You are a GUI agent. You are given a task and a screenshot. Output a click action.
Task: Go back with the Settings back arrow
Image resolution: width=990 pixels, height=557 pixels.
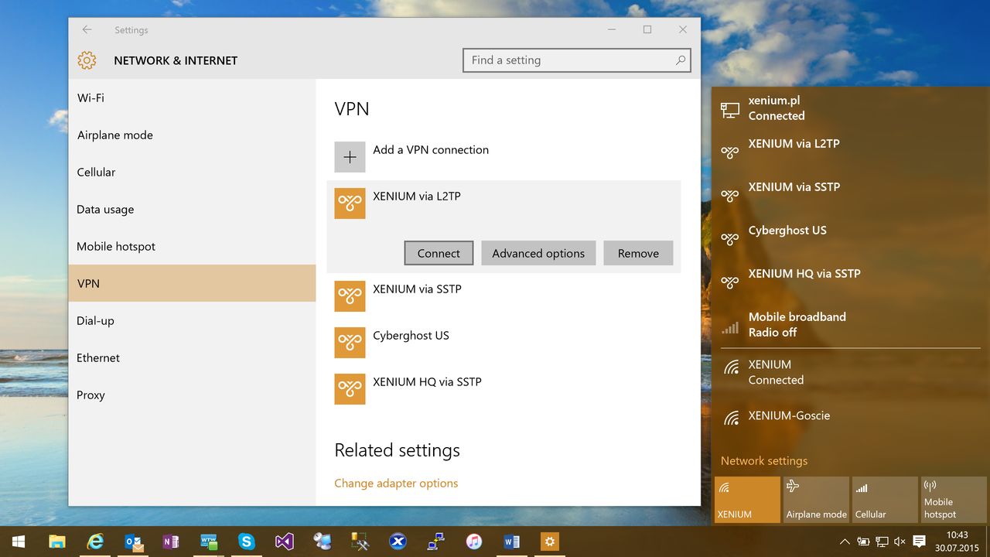[x=87, y=30]
